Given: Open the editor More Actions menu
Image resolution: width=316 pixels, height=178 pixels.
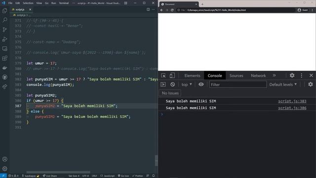Looking at the screenshot, I should 154,9.
